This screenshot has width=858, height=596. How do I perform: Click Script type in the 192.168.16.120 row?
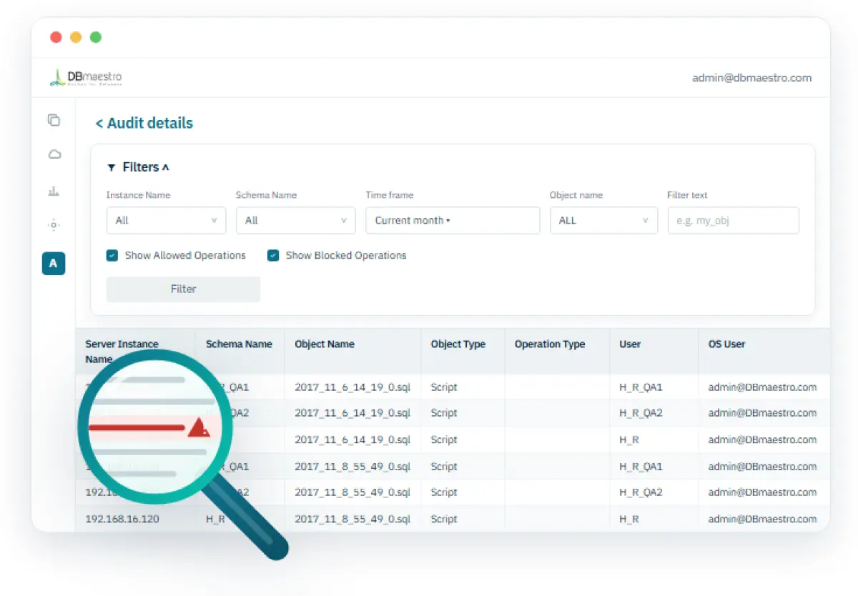[x=443, y=519]
